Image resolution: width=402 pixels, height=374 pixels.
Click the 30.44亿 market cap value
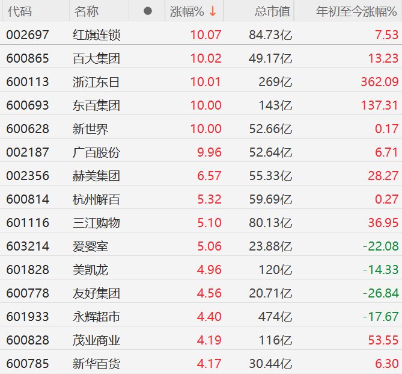click(270, 364)
